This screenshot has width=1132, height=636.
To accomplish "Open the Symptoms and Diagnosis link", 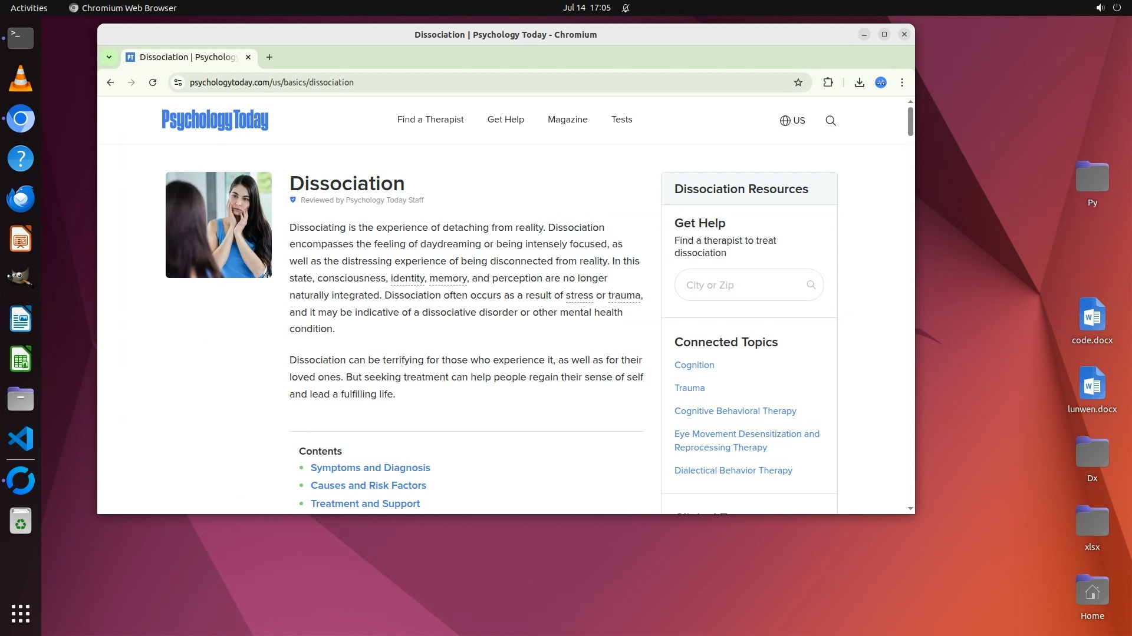I will click(370, 468).
